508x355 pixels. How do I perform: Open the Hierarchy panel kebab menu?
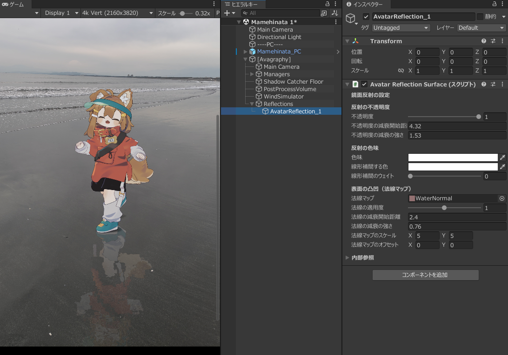pos(335,4)
